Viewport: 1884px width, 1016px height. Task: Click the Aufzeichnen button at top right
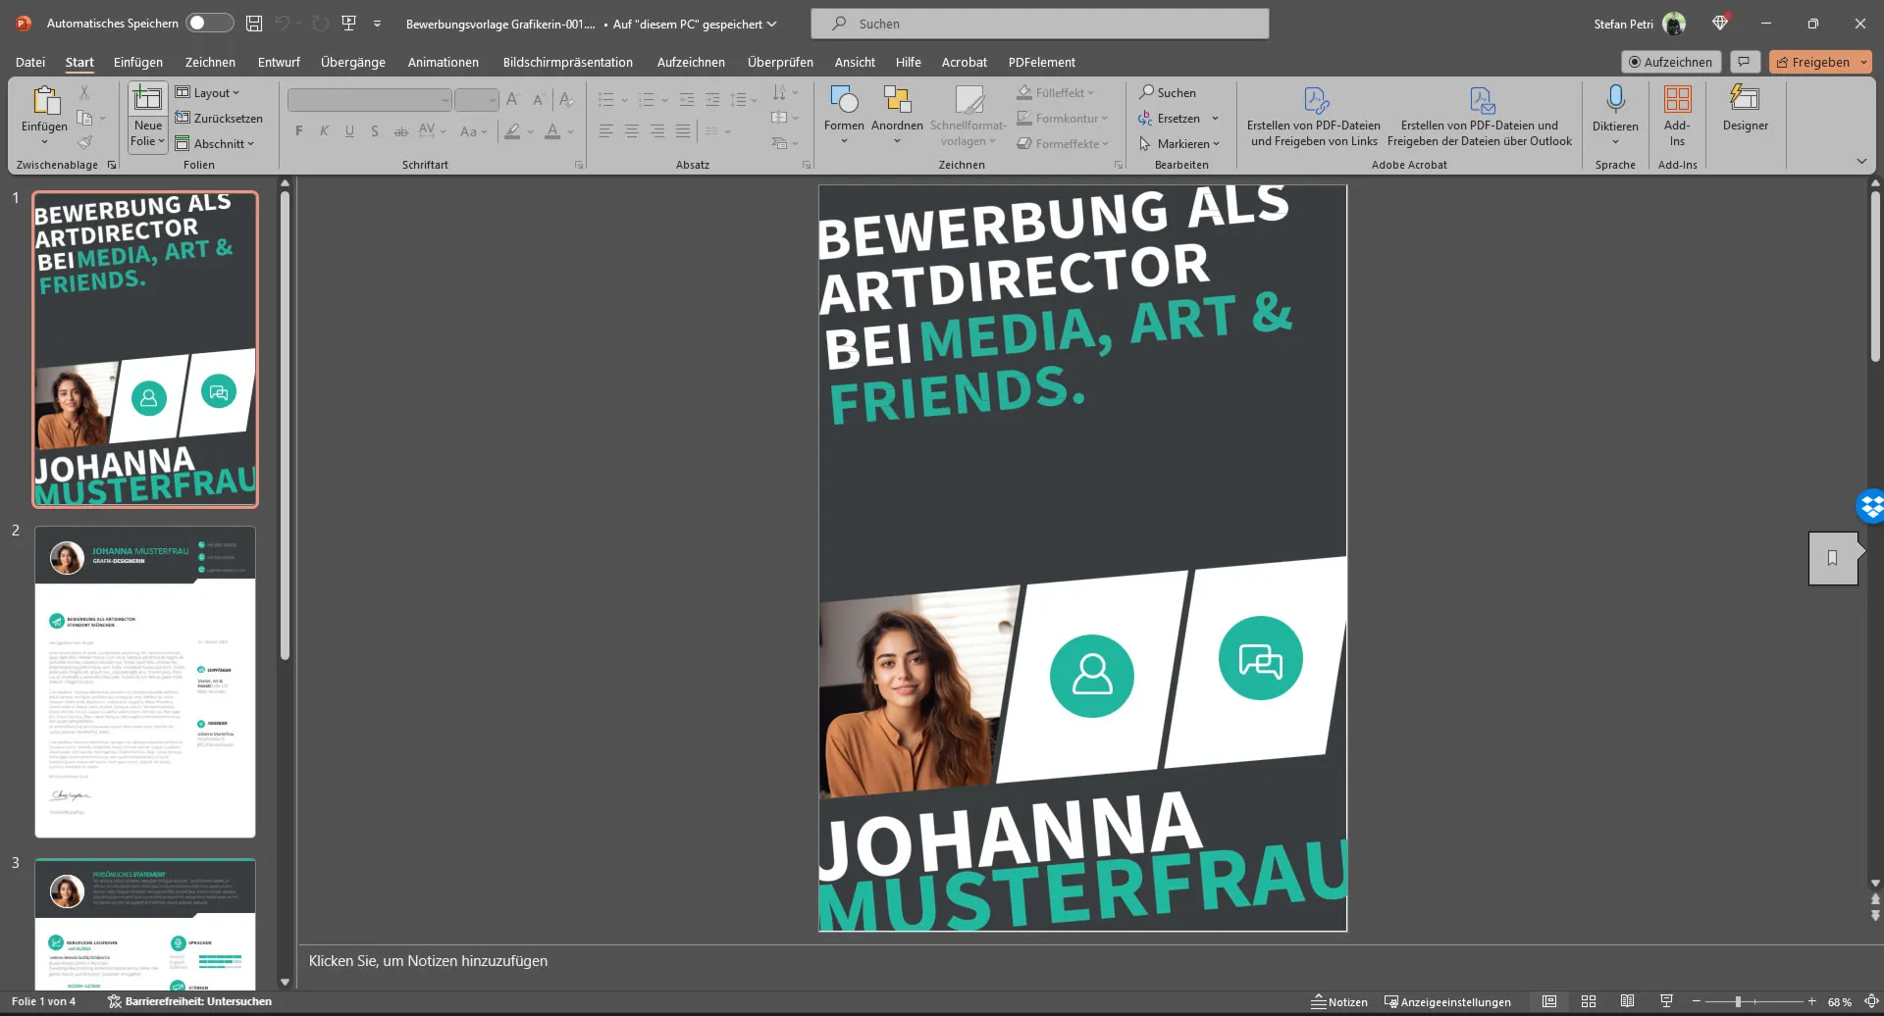1670,62
